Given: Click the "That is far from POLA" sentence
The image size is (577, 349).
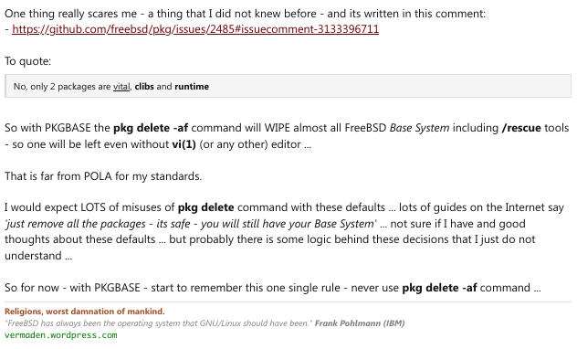Looking at the screenshot, I should [103, 176].
